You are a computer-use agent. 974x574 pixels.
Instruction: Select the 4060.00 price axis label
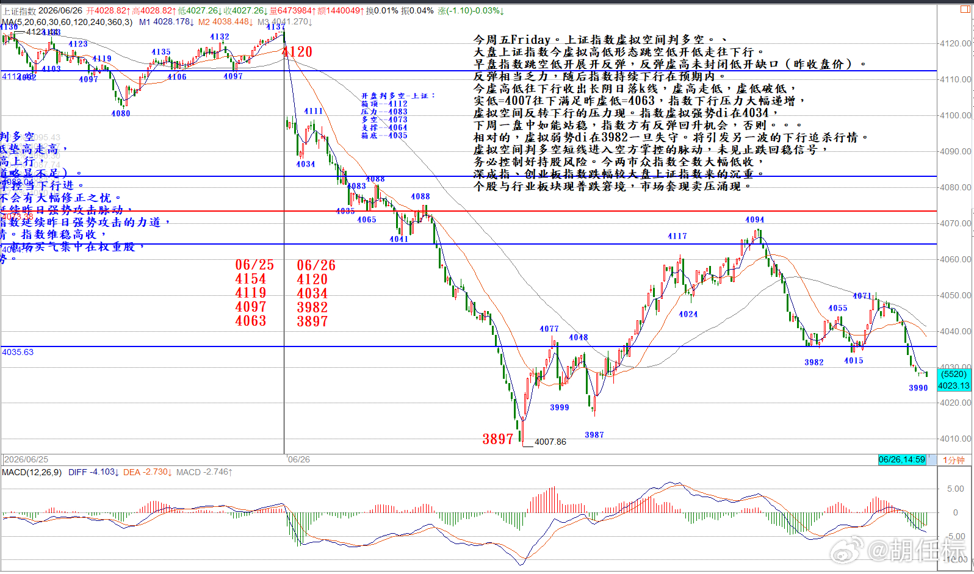[956, 259]
